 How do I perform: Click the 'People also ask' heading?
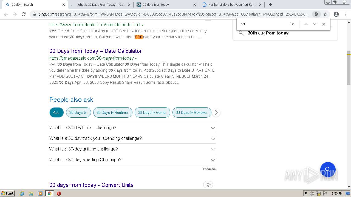[x=71, y=100]
